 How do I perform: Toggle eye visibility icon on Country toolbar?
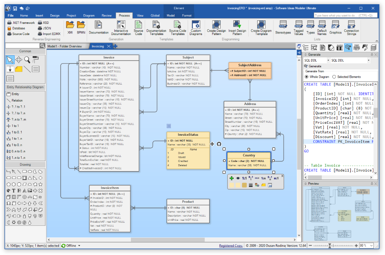coord(238,178)
